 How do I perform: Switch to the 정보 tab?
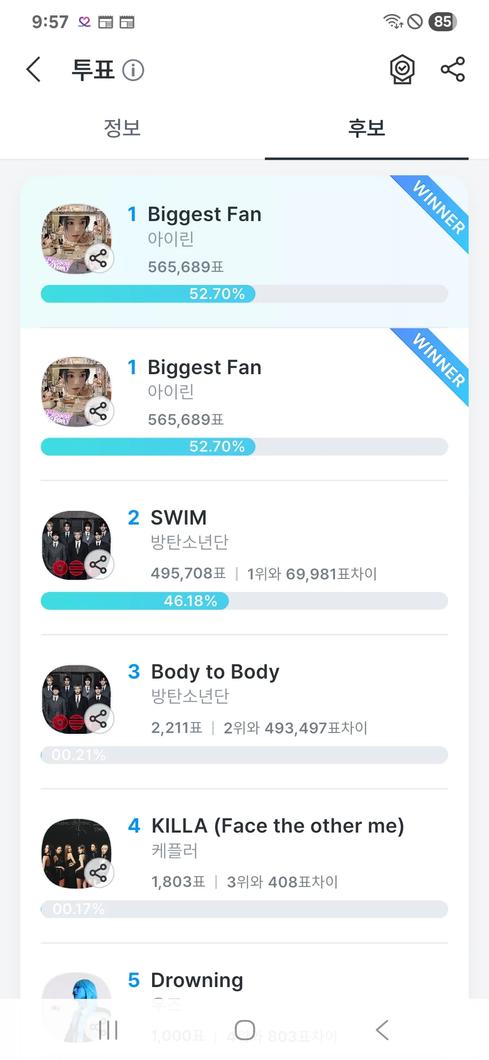(122, 128)
